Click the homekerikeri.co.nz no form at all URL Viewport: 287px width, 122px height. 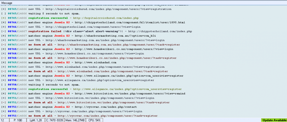tap(117, 58)
